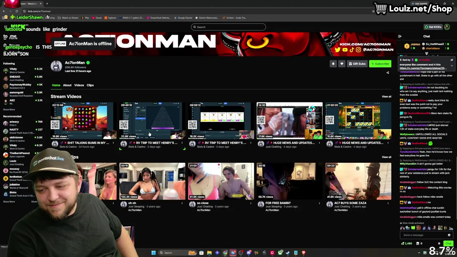
Task: Open options menu for 'uh oh' clip
Action: click(x=182, y=203)
